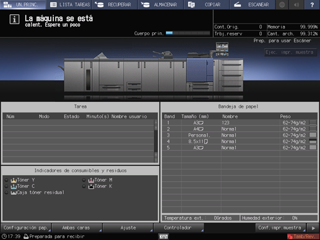The image size is (320, 240).
Task: Open the RECUPERAR tab
Action: point(115,4)
